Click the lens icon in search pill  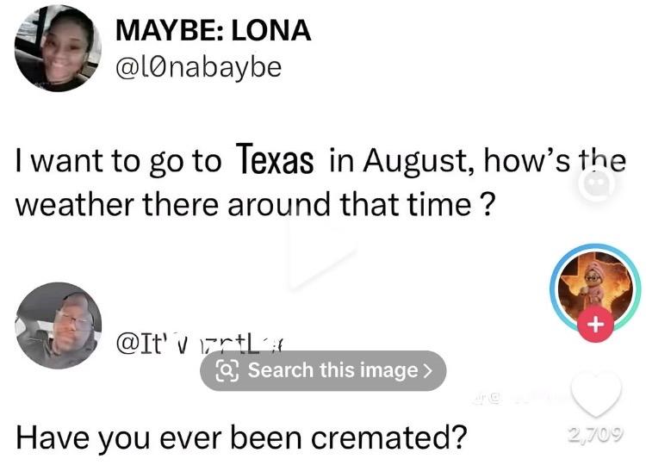(227, 370)
